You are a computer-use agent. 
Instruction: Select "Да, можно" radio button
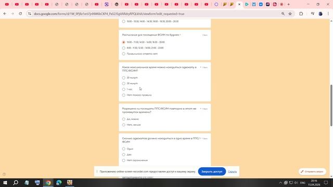click(124, 119)
